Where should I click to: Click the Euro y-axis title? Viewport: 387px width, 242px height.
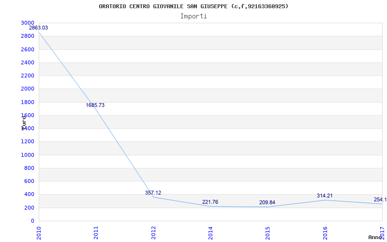24,123
